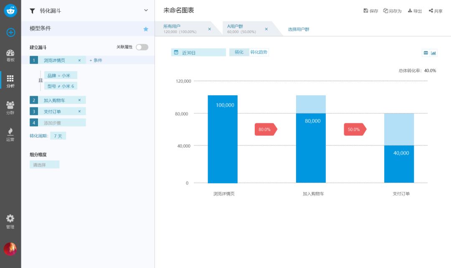This screenshot has height=268, width=451.
Task: Click the 浏览详情页 axis label
Action: pos(224,194)
